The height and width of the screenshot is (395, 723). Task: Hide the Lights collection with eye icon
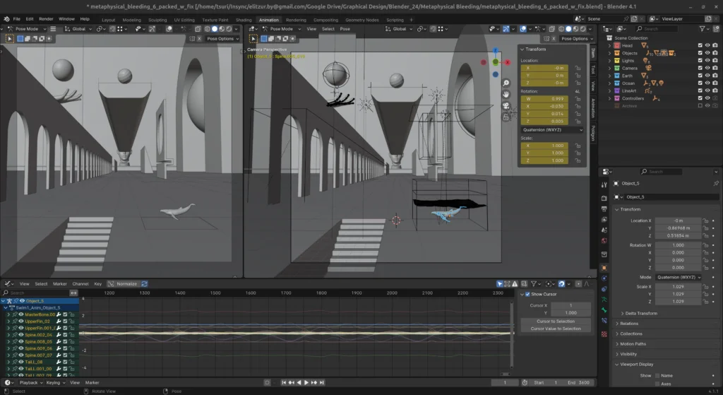coord(707,61)
